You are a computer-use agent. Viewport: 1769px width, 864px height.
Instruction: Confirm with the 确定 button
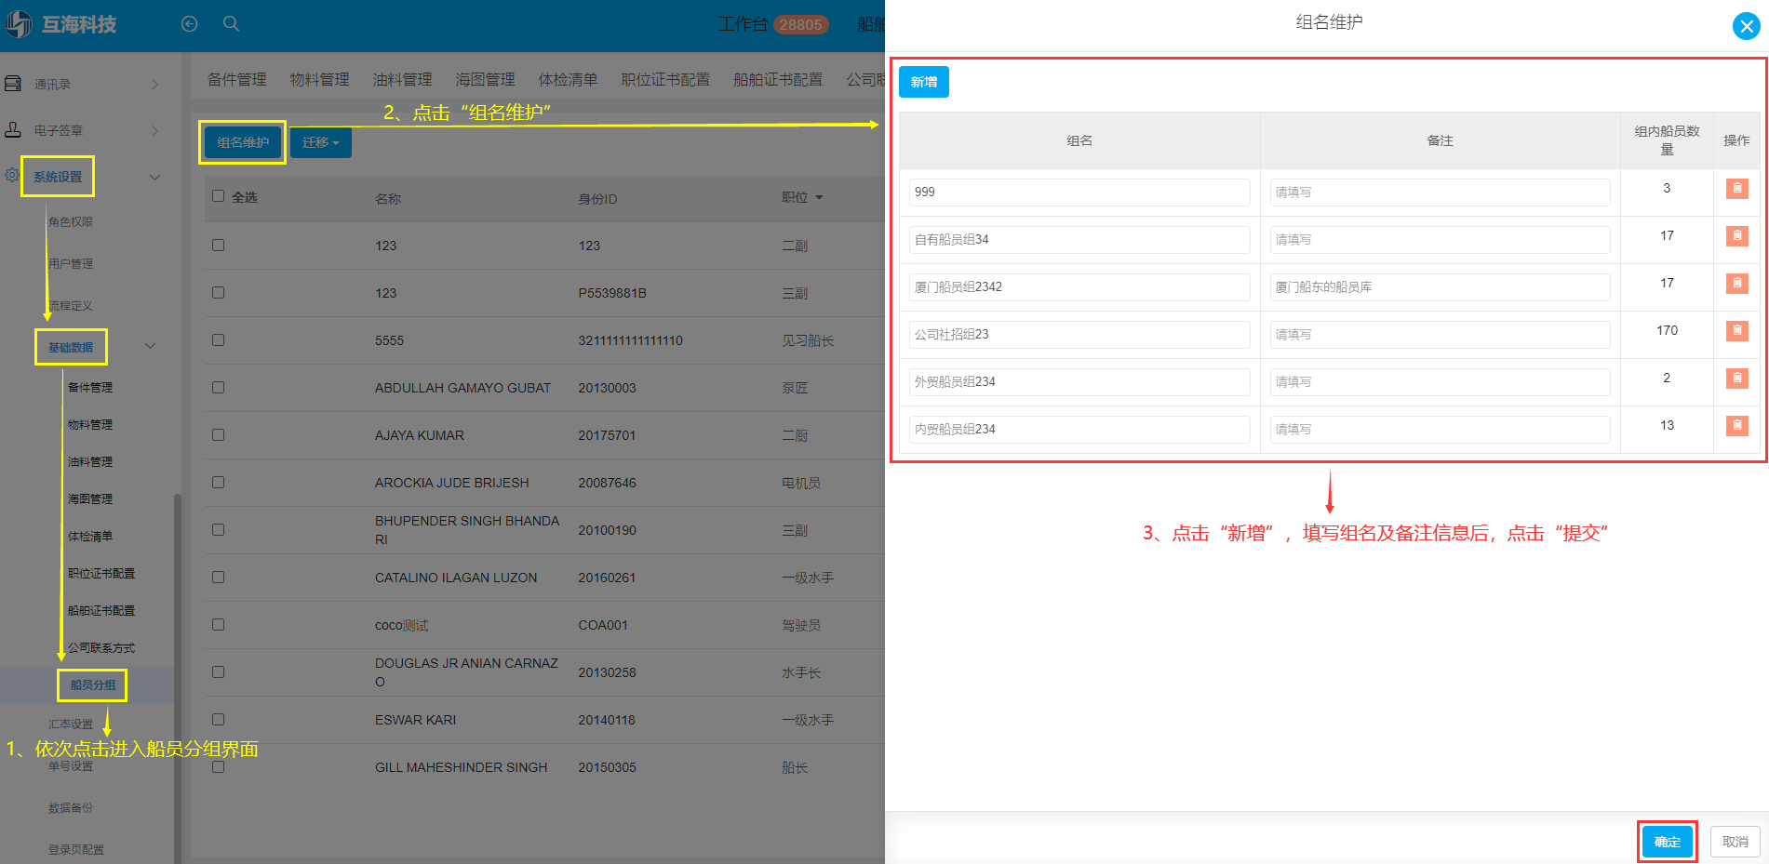click(x=1667, y=842)
